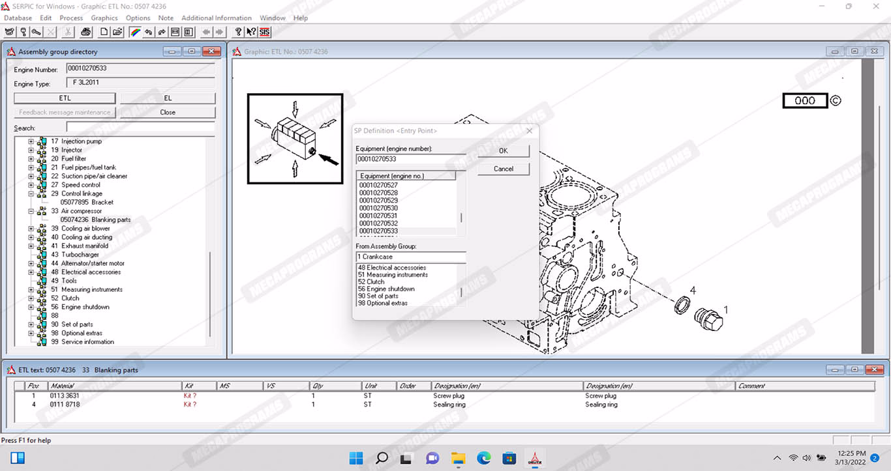891x471 pixels.
Task: Click the printer toolbar icon
Action: [x=87, y=31]
